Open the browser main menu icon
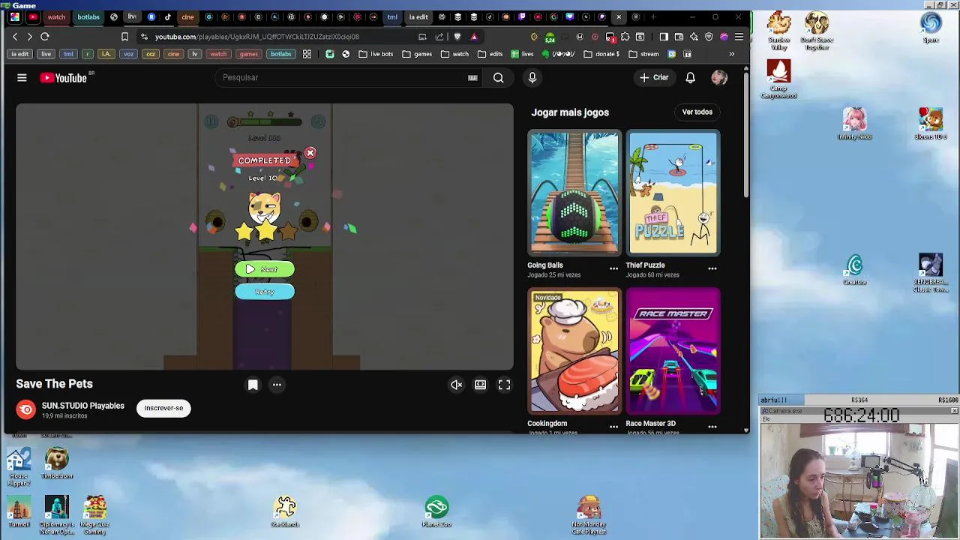This screenshot has width=960, height=540. 739,37
